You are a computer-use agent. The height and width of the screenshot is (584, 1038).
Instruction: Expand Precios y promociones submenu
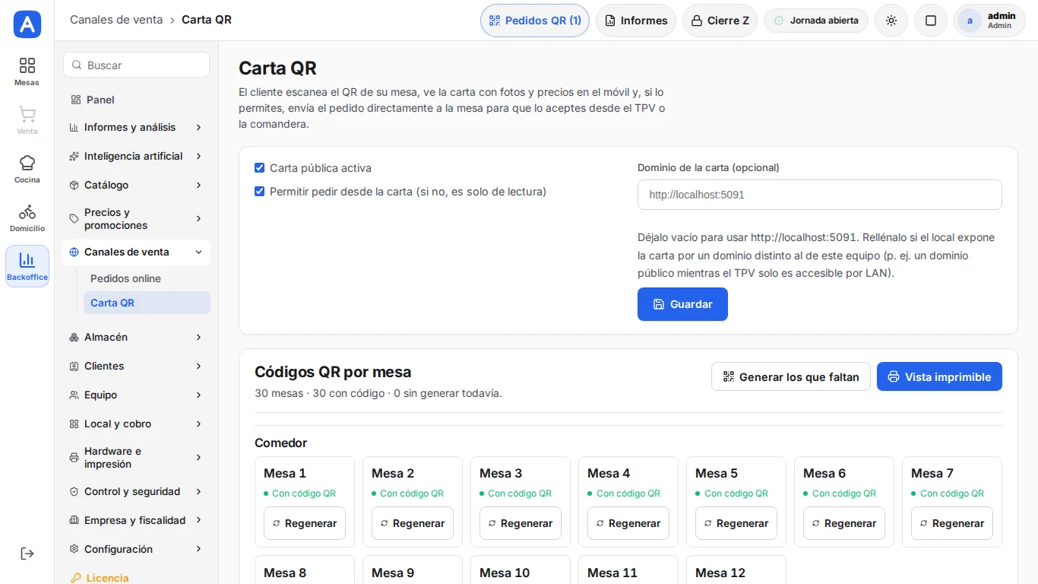point(136,218)
